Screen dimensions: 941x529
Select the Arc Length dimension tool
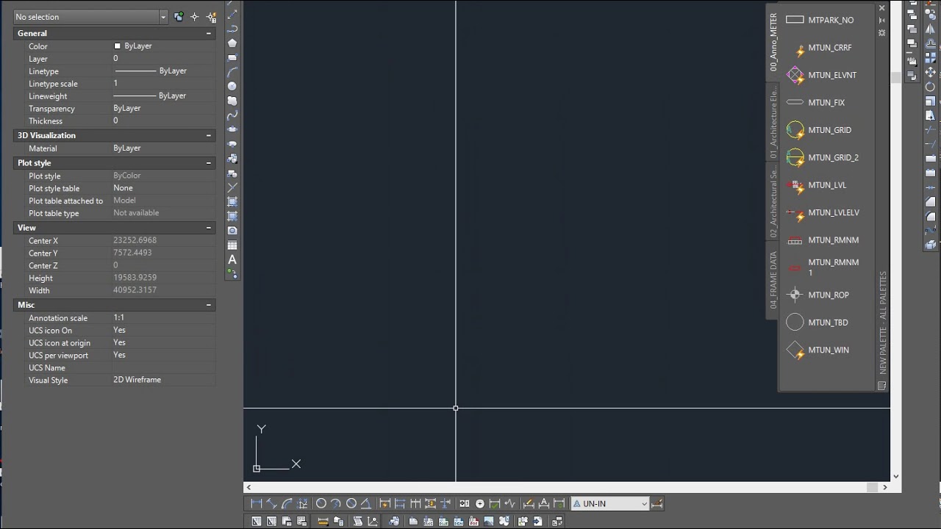pyautogui.click(x=287, y=503)
